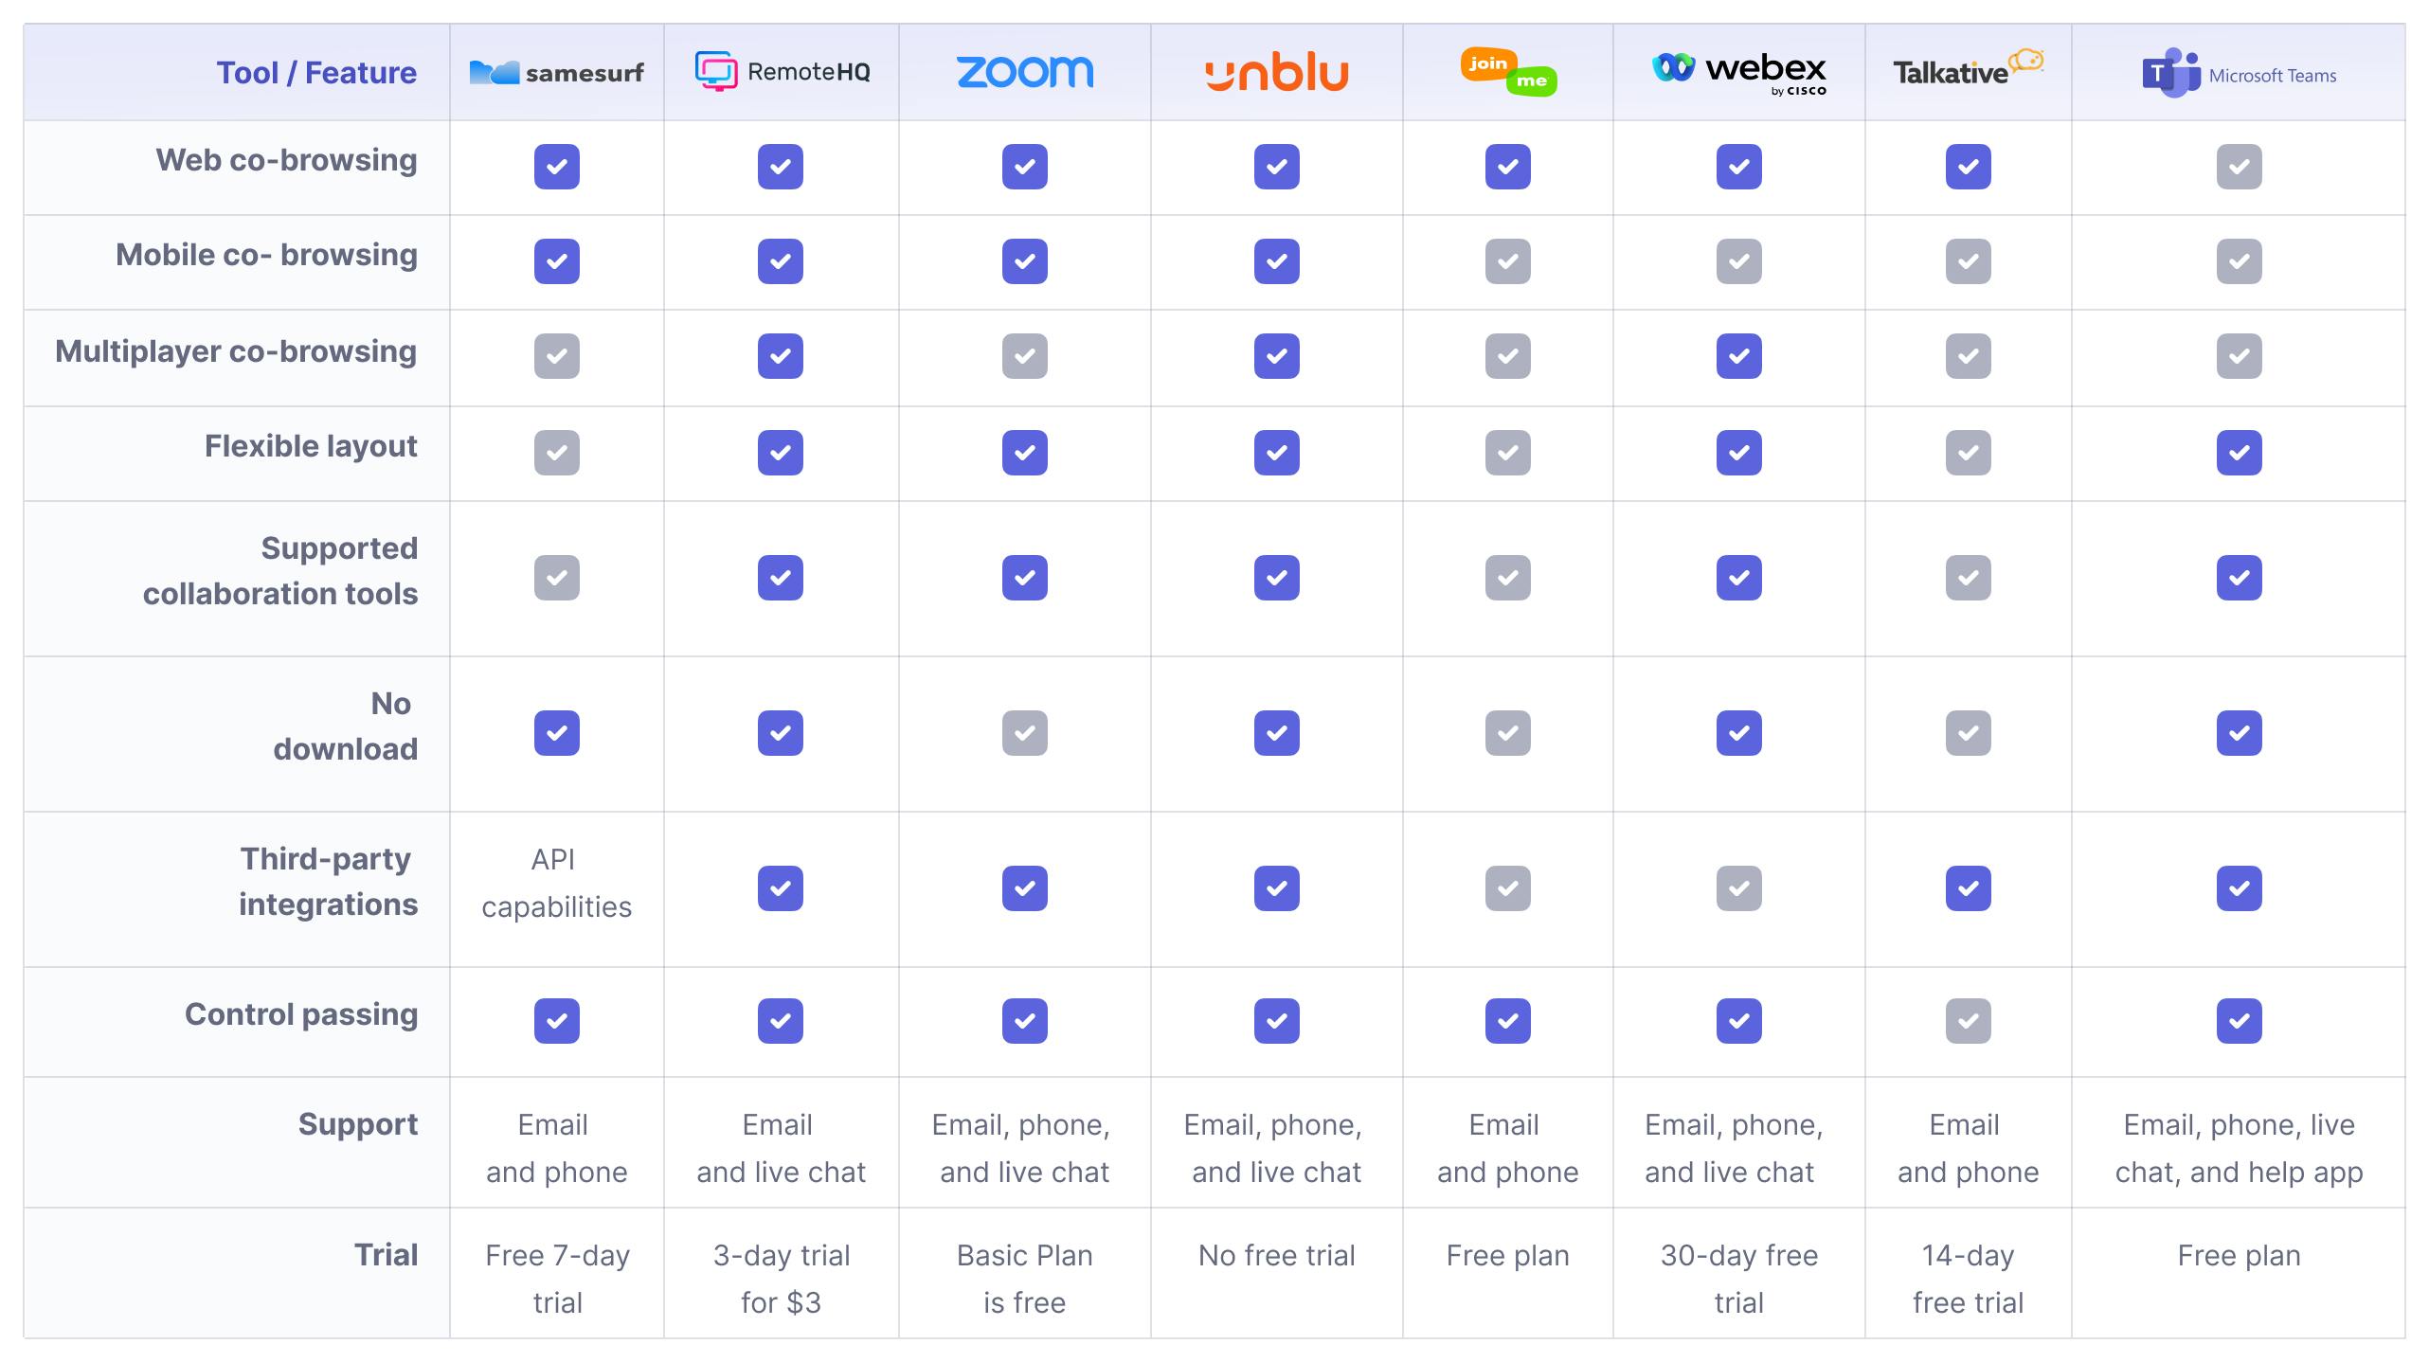Click the Zoom logo
2429x1362 pixels.
point(1025,72)
